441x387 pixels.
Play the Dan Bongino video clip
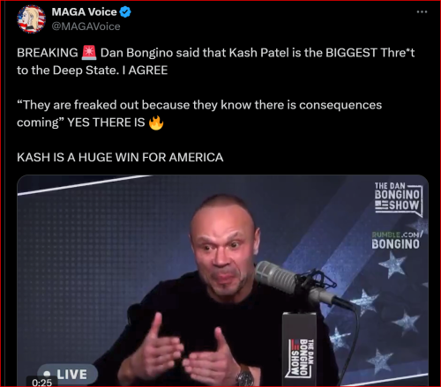[x=222, y=280]
